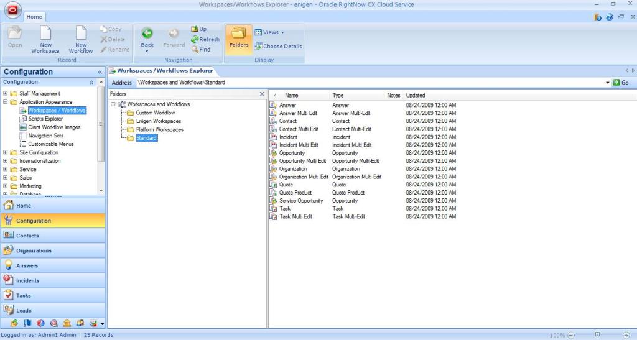Click the zoom slider in status bar

pyautogui.click(x=597, y=335)
